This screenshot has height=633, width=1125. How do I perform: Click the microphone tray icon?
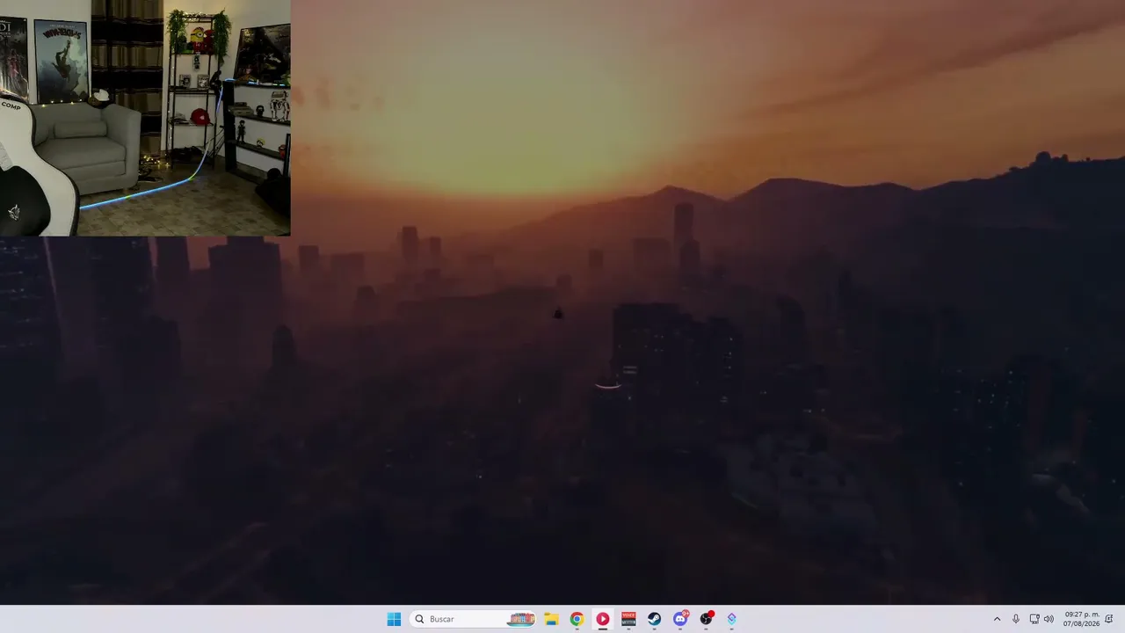coord(1016,619)
